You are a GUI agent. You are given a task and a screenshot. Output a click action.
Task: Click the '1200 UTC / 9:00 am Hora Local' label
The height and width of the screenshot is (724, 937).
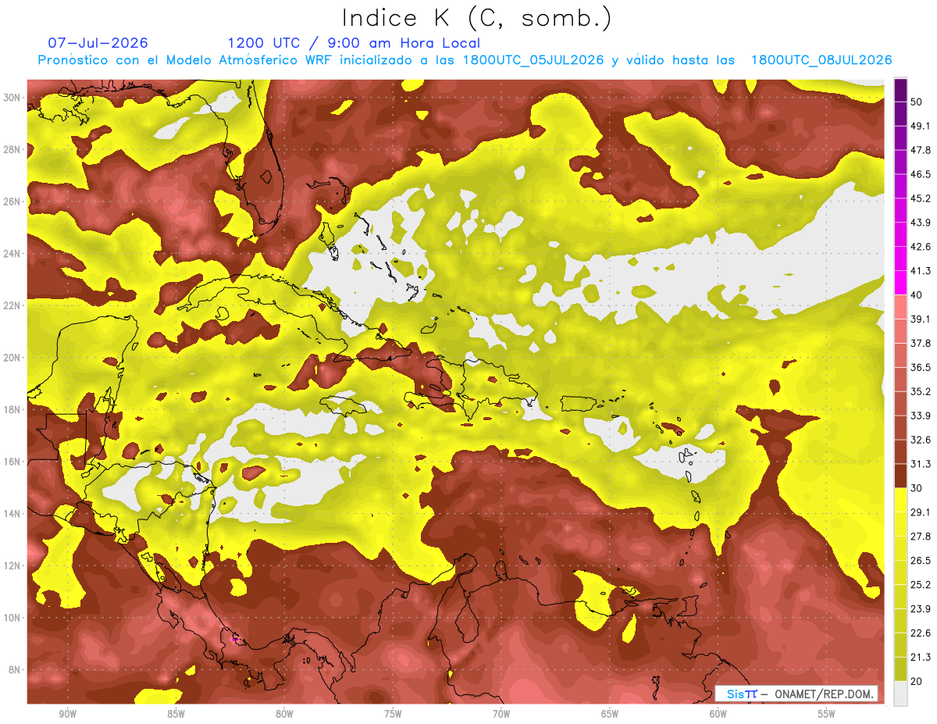[354, 43]
